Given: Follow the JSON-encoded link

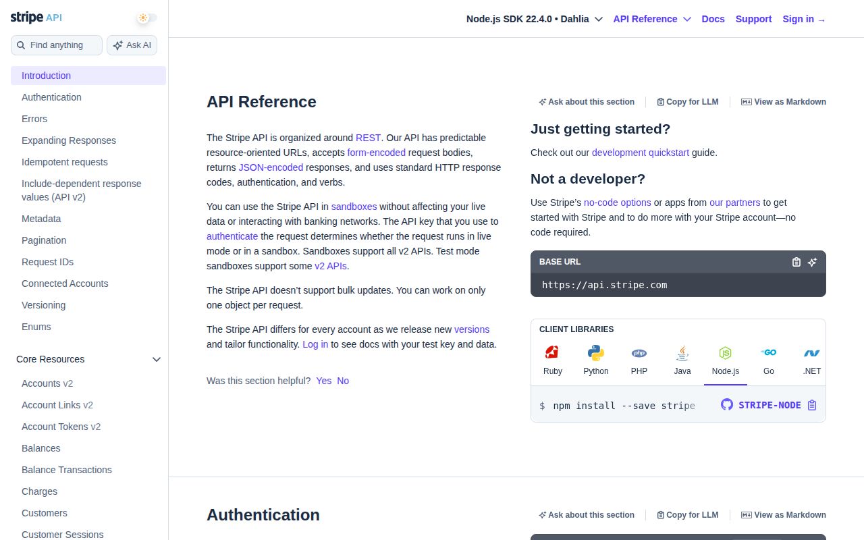Looking at the screenshot, I should coord(271,167).
